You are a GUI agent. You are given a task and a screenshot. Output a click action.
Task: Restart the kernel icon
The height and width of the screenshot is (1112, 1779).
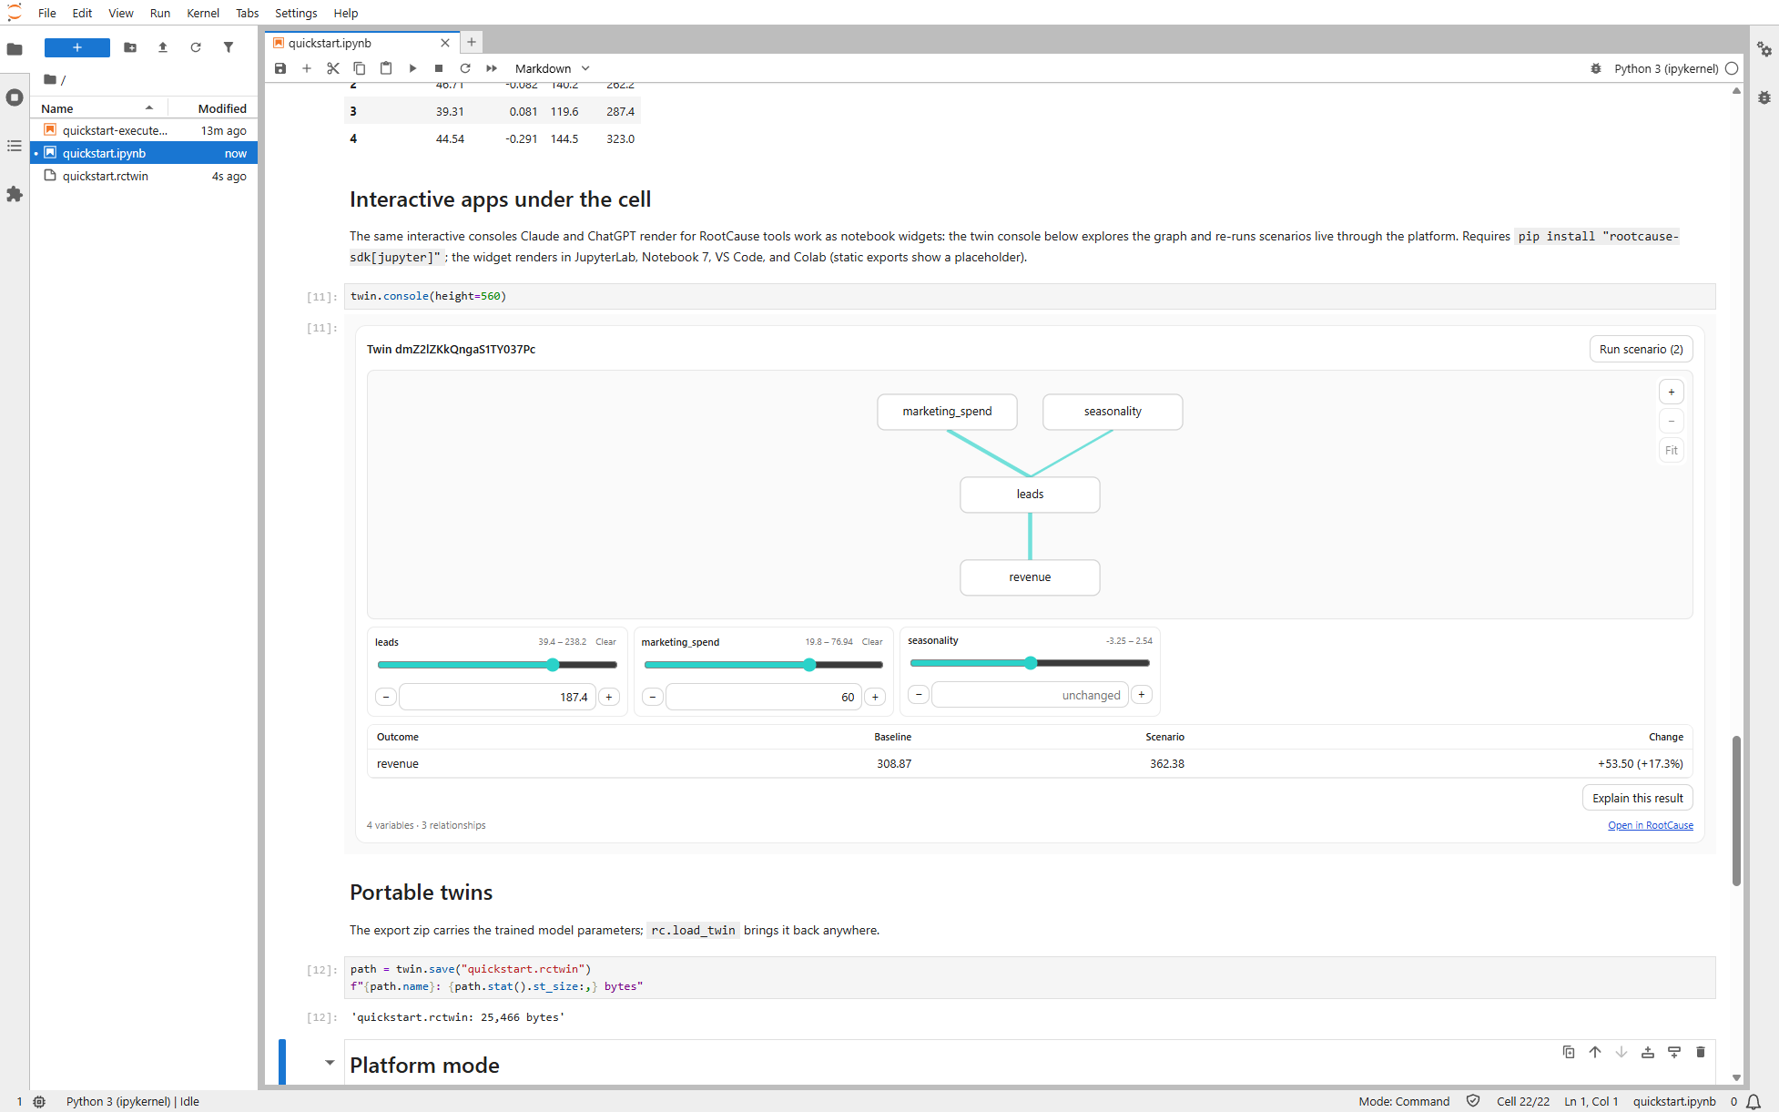465,68
